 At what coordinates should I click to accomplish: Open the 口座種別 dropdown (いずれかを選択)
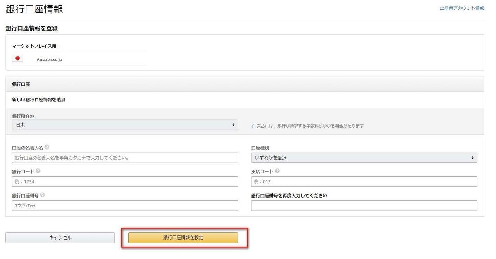[x=364, y=158]
